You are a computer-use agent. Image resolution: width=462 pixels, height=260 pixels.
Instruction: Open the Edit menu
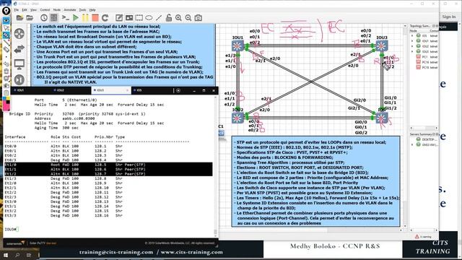click(x=25, y=9)
